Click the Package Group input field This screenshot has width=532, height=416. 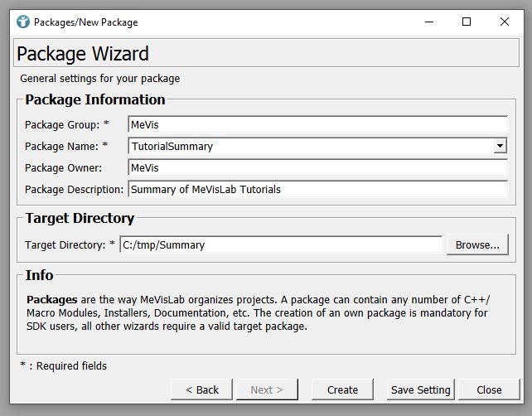pyautogui.click(x=317, y=124)
